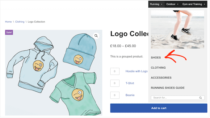Click the Sale! badge on product image

[9, 32]
